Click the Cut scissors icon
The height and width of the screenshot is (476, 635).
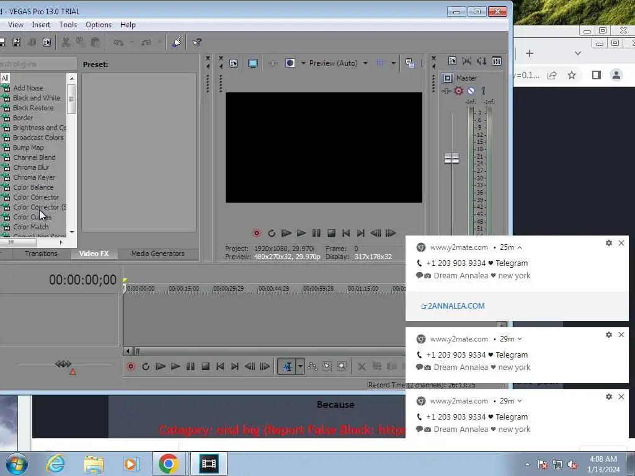click(66, 42)
